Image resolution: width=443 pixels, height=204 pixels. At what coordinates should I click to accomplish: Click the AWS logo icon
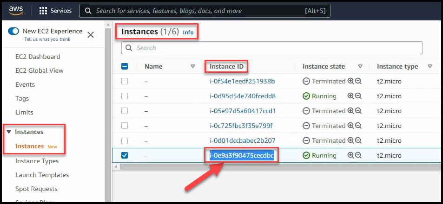(15, 10)
